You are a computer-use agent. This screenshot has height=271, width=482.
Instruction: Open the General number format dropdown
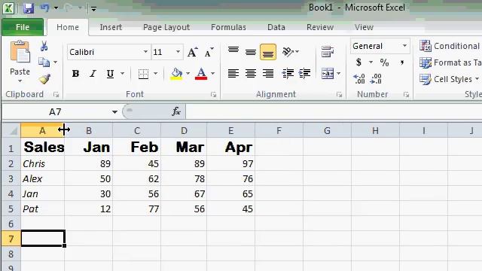pos(405,46)
